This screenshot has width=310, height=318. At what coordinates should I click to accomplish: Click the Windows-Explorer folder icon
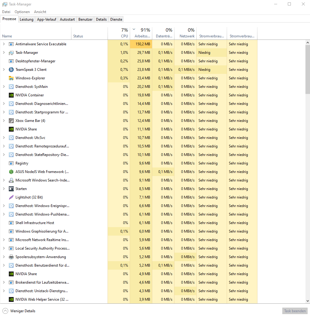tap(11, 78)
